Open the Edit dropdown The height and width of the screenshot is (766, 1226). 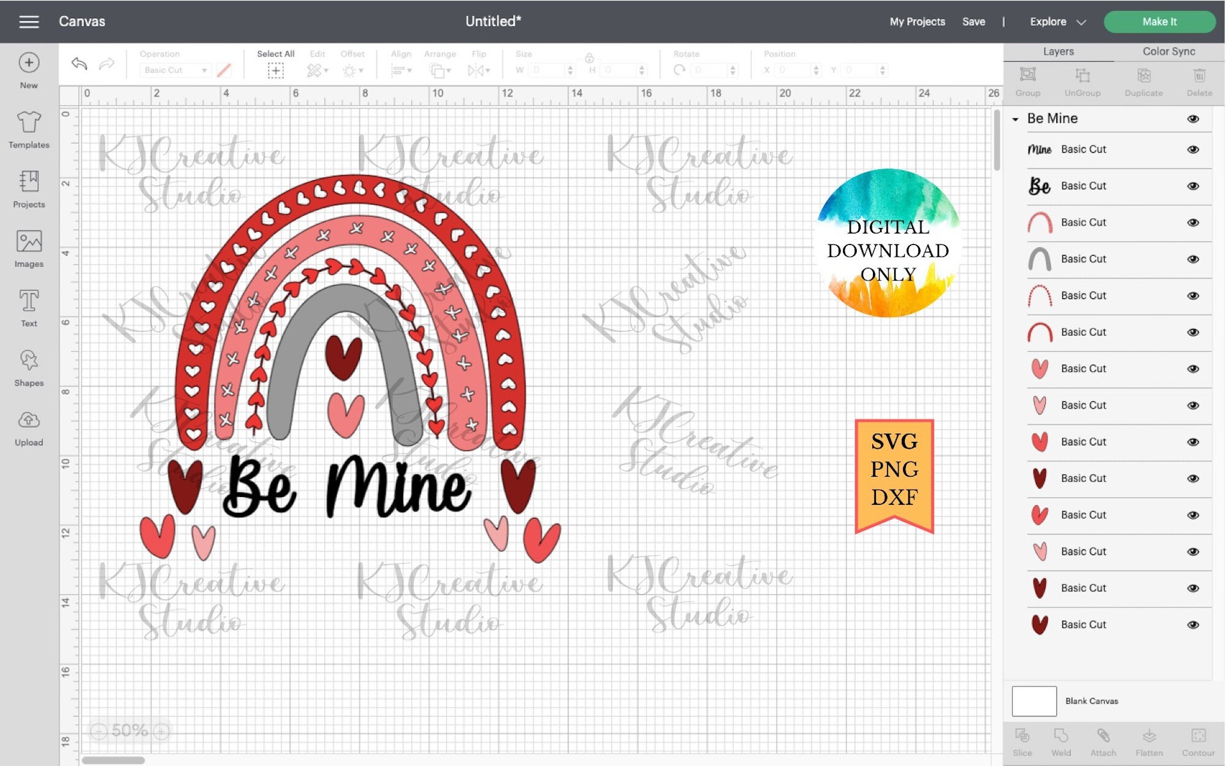[318, 70]
